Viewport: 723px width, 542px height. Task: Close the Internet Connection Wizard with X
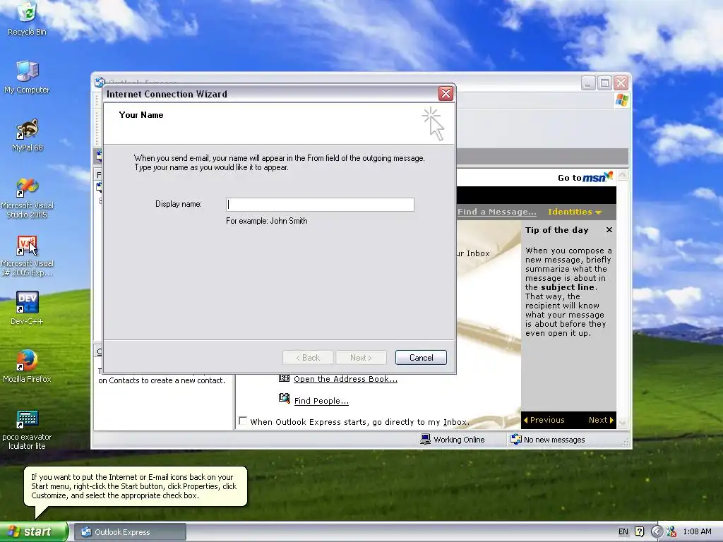pyautogui.click(x=446, y=94)
